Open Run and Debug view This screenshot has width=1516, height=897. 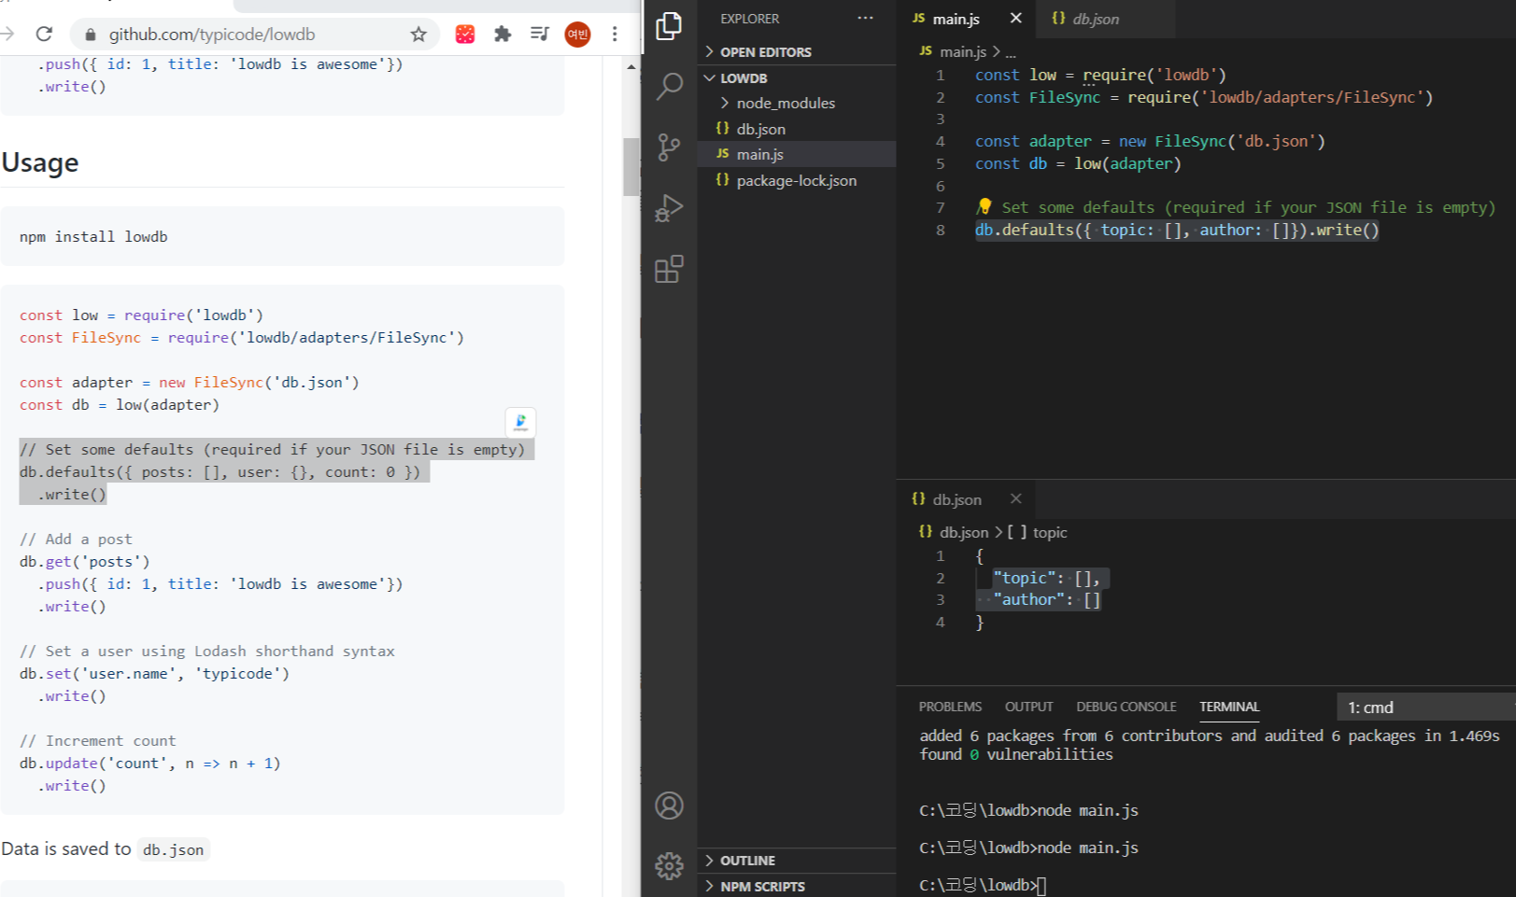coord(669,207)
